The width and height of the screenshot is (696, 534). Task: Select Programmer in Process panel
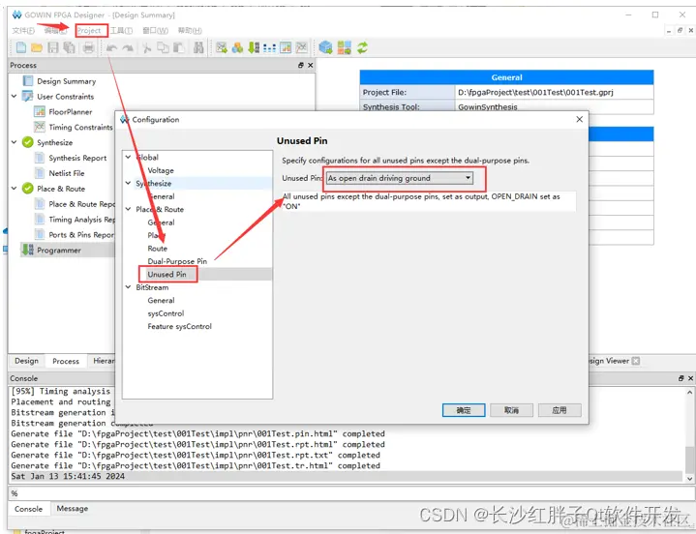[x=59, y=251]
